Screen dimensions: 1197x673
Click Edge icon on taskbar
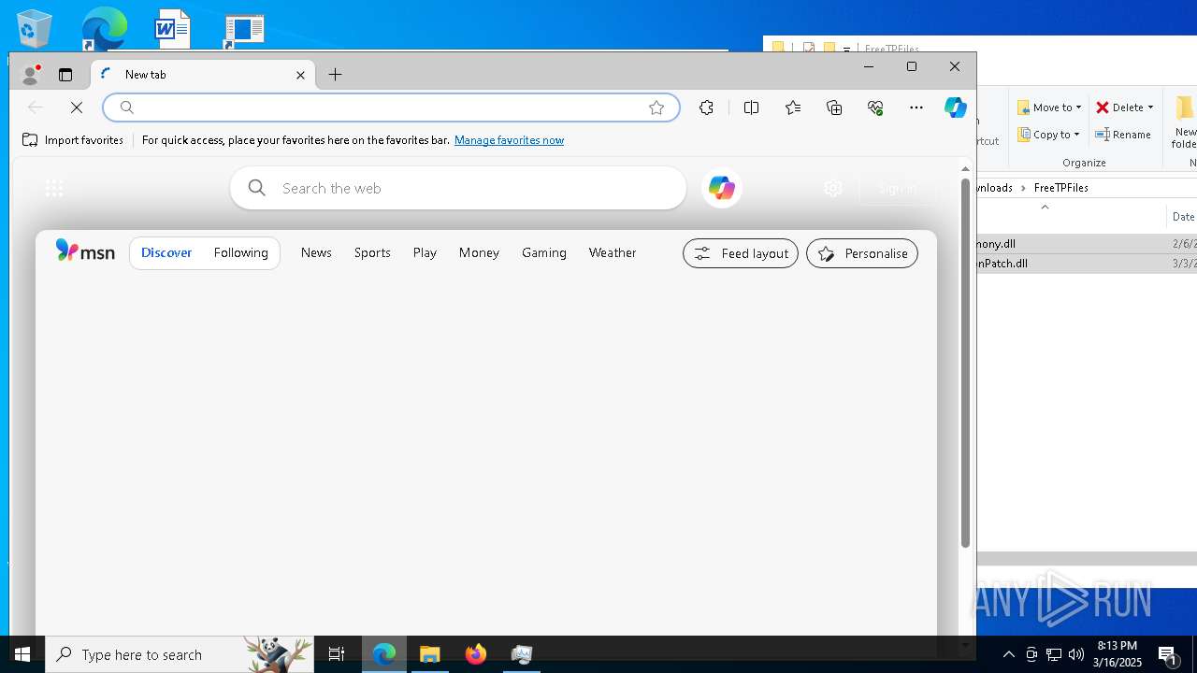384,654
